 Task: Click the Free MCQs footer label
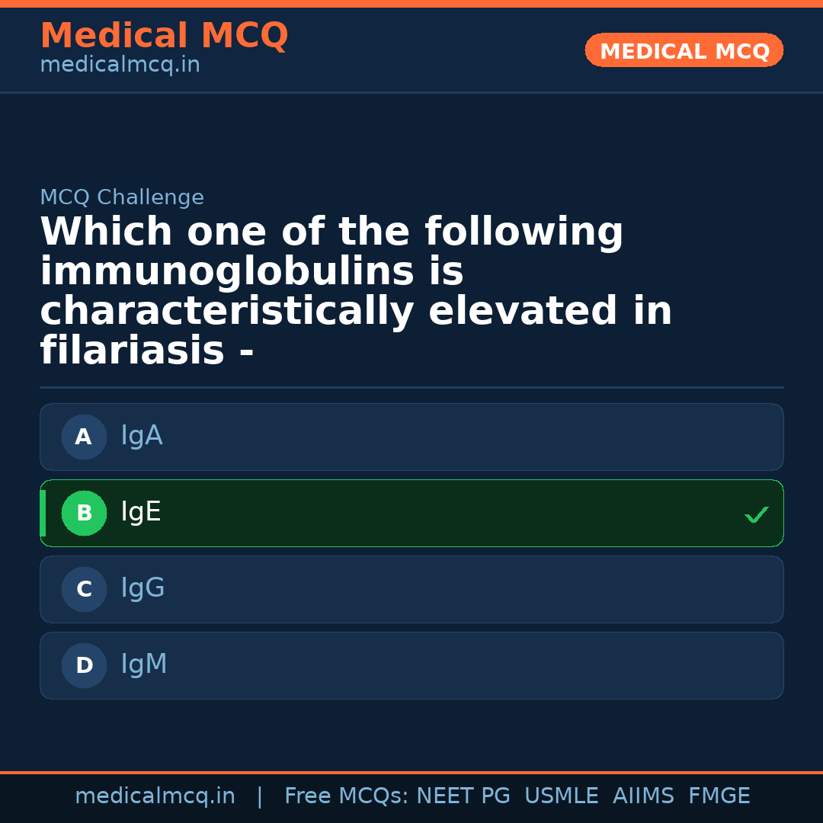[x=347, y=796]
